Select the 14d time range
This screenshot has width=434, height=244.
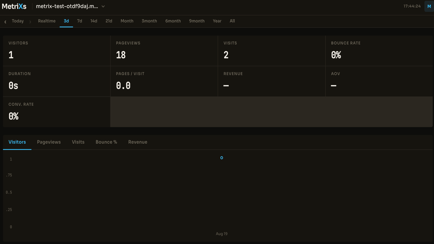[x=94, y=21]
